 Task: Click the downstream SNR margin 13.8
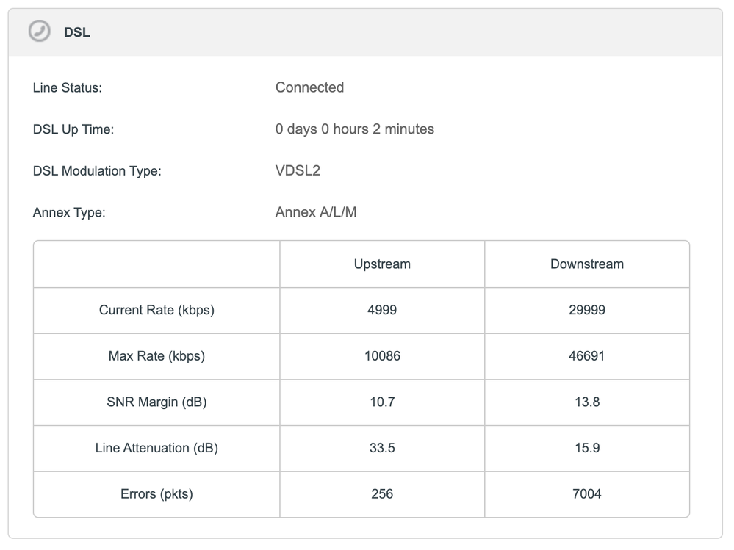coord(586,402)
